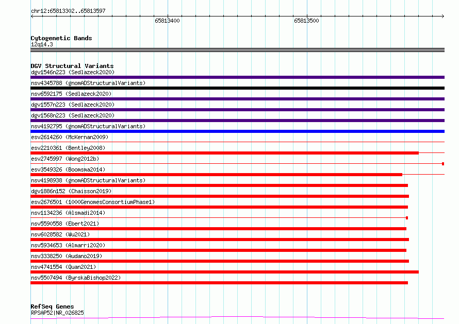The image size is (459, 324).
Task: Click esv2676501 (1000GenomesConsortiumPhase1) label
Action: coord(93,202)
